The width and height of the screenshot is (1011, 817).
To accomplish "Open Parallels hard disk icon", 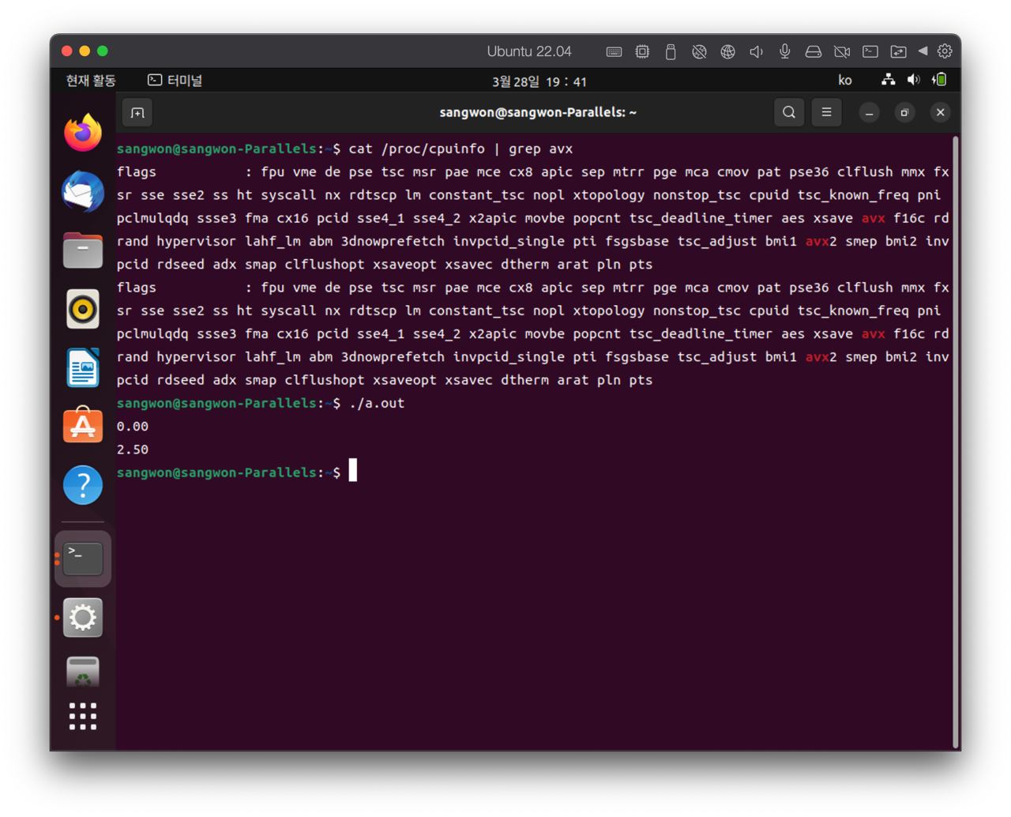I will point(813,51).
